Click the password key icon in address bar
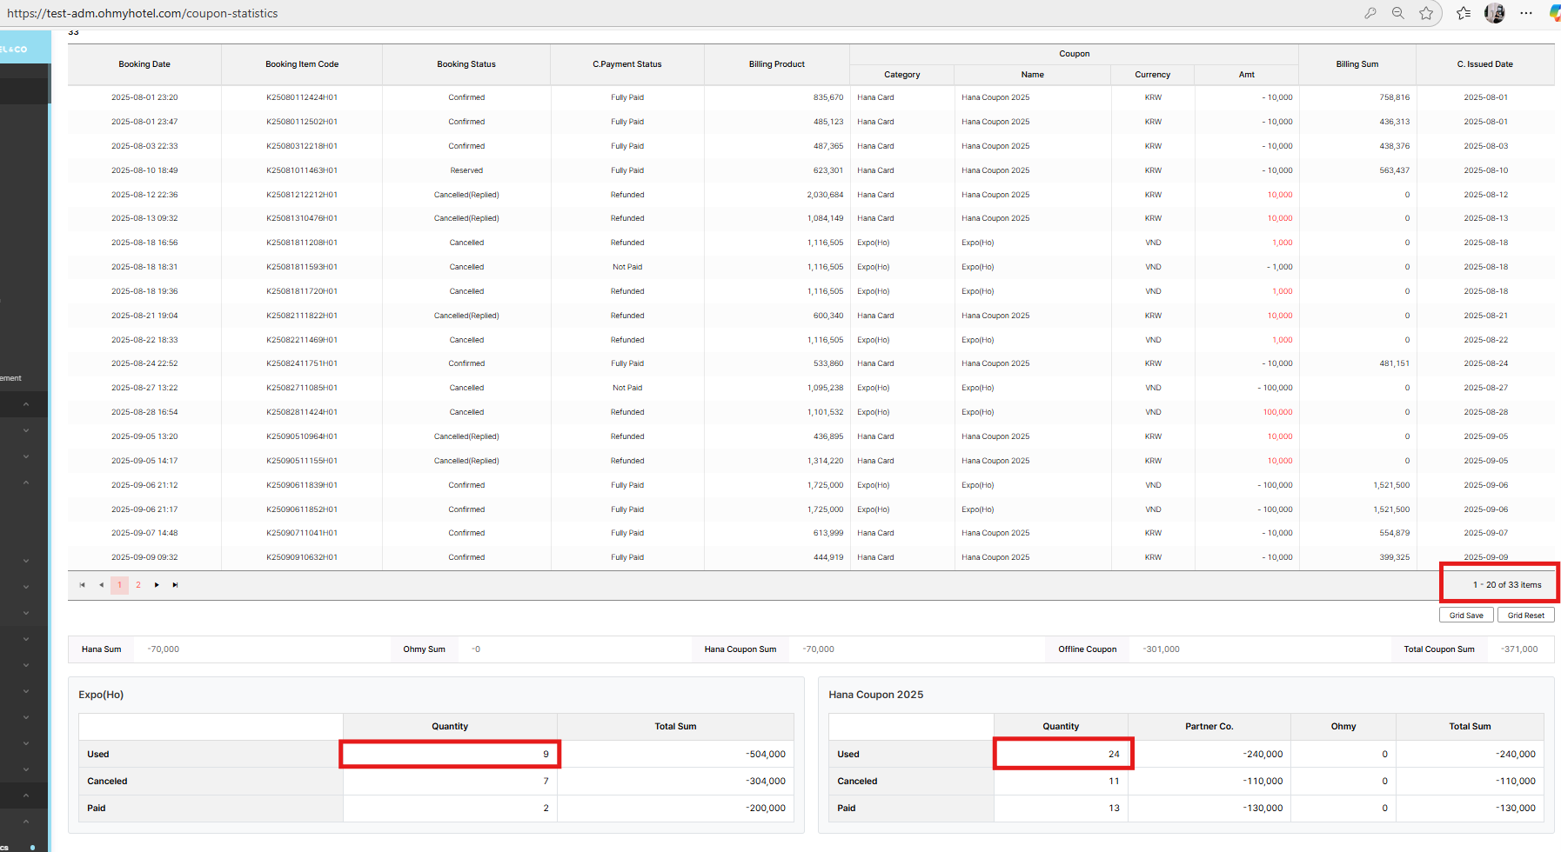The width and height of the screenshot is (1561, 852). pos(1370,13)
